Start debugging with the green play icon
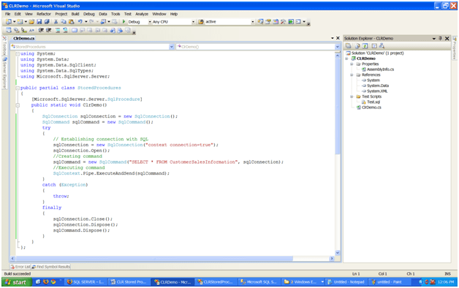 (x=124, y=22)
